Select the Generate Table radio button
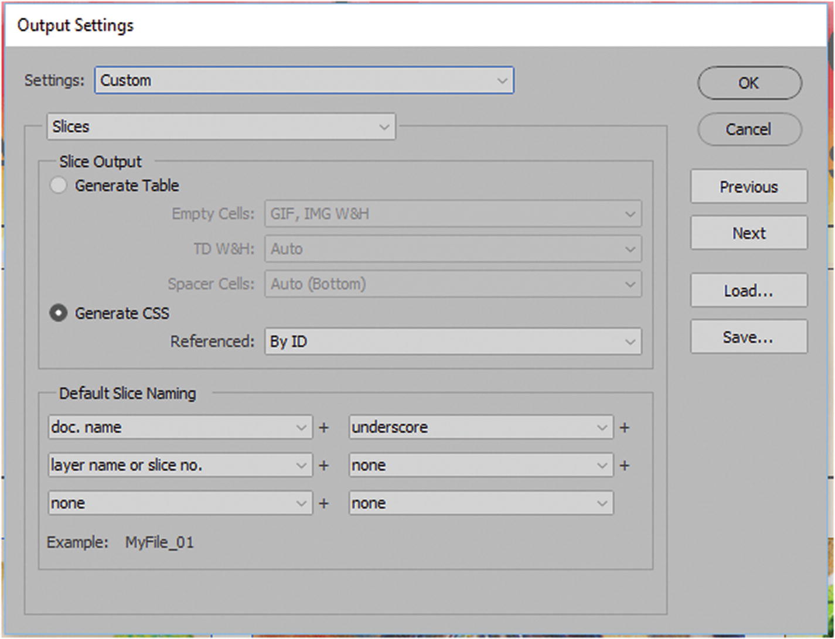The height and width of the screenshot is (639, 835). pos(58,186)
